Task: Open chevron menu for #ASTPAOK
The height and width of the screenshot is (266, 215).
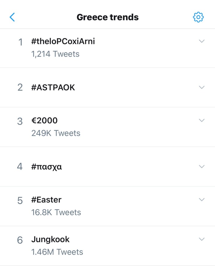Action: [x=202, y=87]
